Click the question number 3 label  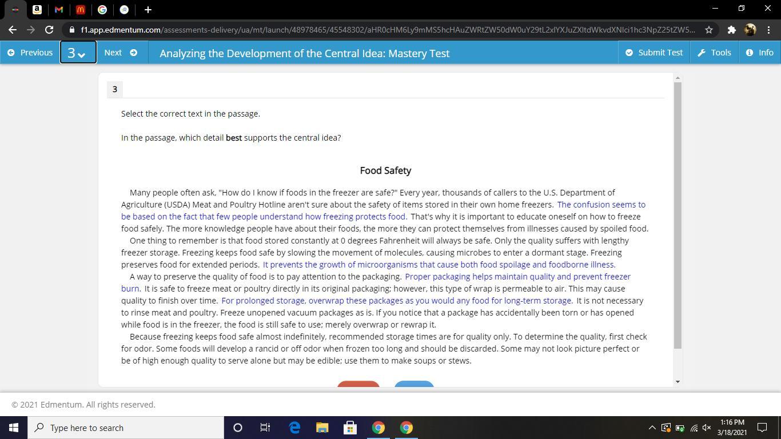(x=115, y=89)
